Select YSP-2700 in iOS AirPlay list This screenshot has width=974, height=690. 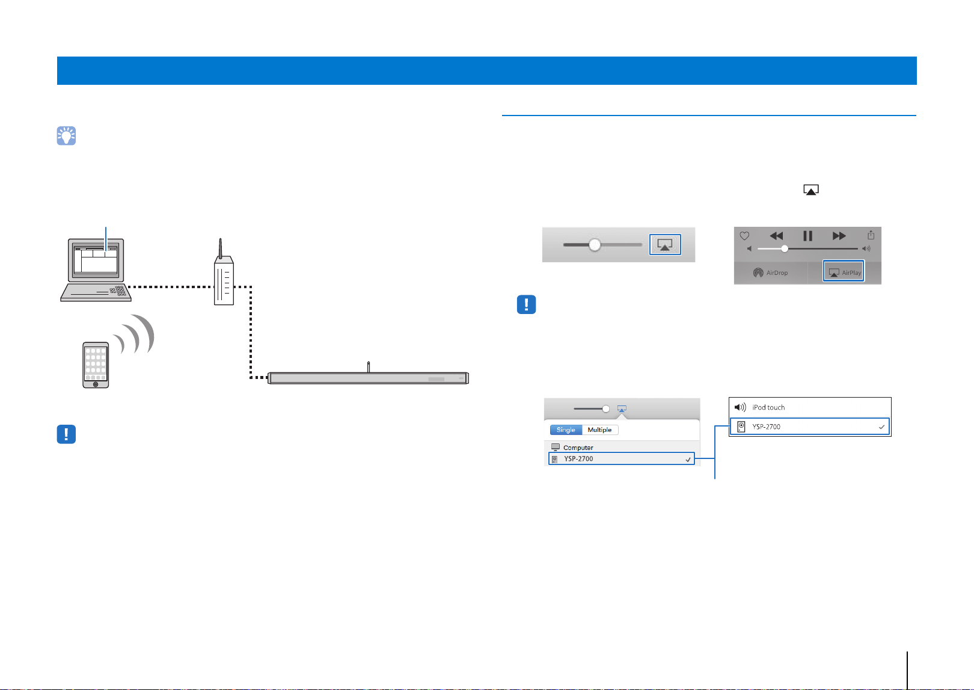click(809, 427)
